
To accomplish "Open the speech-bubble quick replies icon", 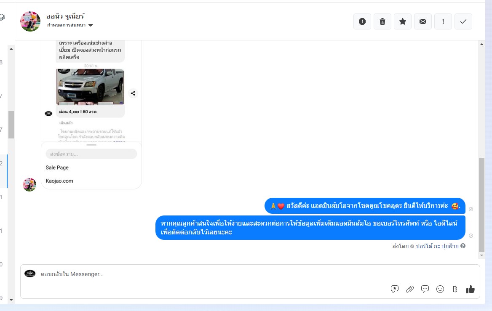I will coord(425,289).
